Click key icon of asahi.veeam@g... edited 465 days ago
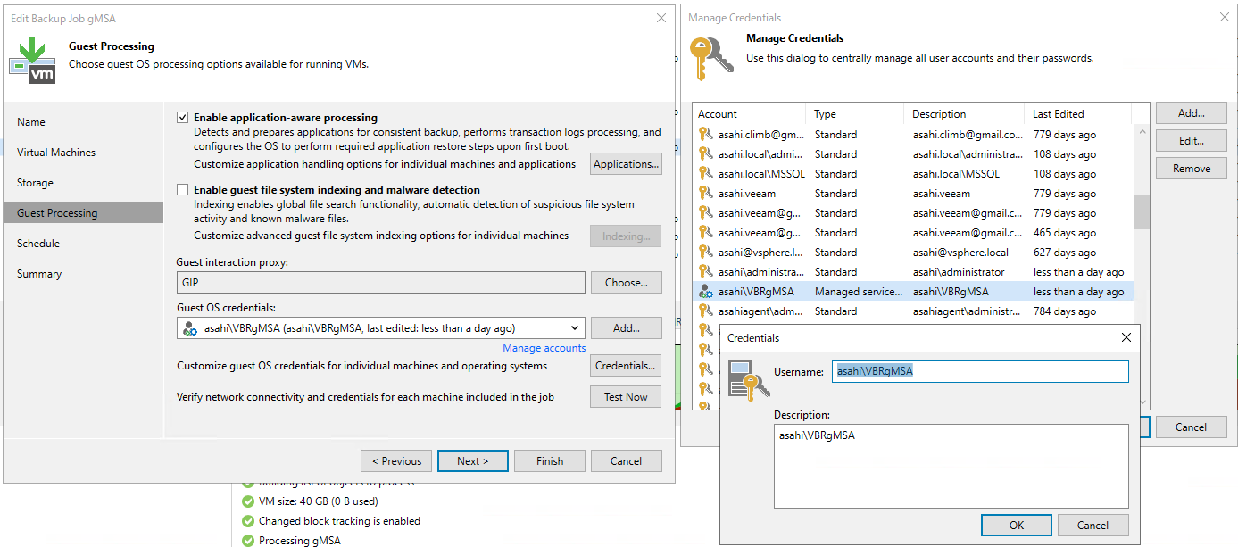This screenshot has height=547, width=1238. [706, 233]
